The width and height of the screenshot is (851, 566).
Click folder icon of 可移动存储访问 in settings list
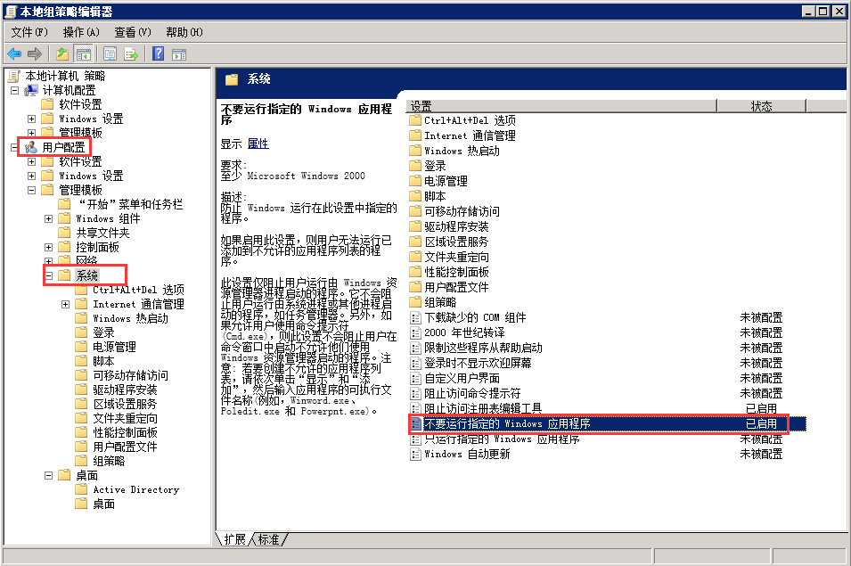pos(415,211)
